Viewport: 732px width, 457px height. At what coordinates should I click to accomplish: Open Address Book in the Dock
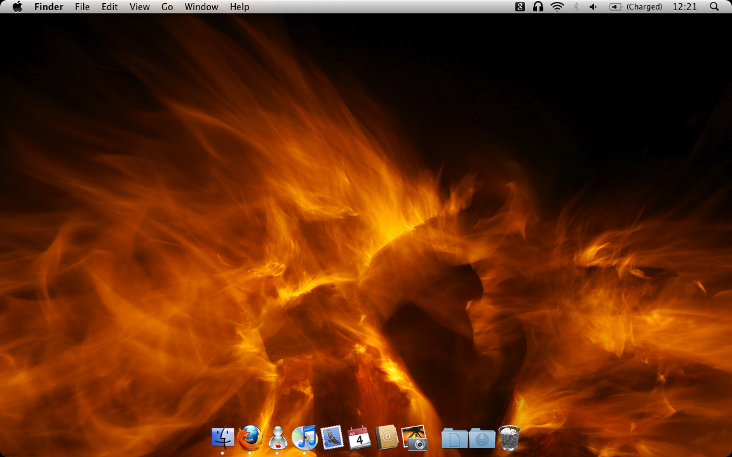(386, 437)
